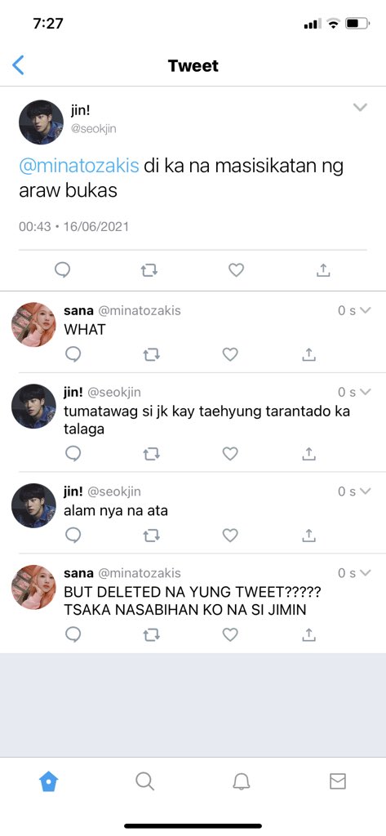386x836 pixels.
Task: Like the 'alam nya na ata' reply
Action: [x=230, y=536]
